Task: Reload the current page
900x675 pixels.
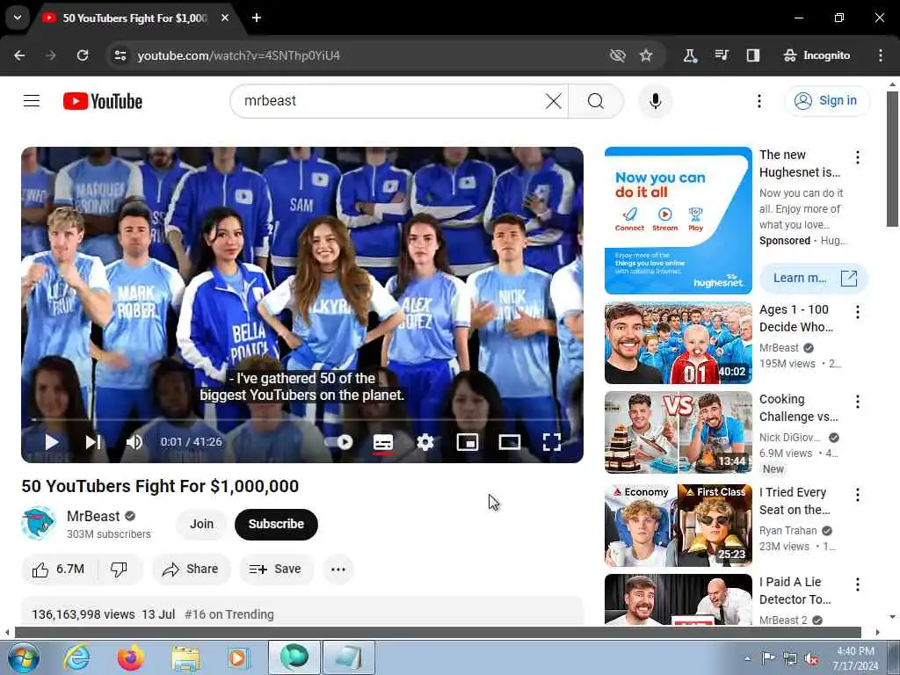Action: click(x=83, y=55)
